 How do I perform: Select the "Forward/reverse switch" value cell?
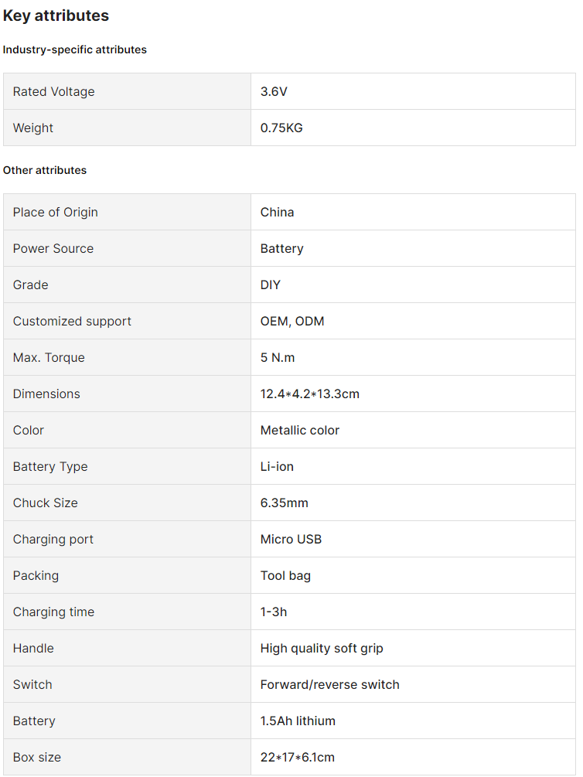329,684
